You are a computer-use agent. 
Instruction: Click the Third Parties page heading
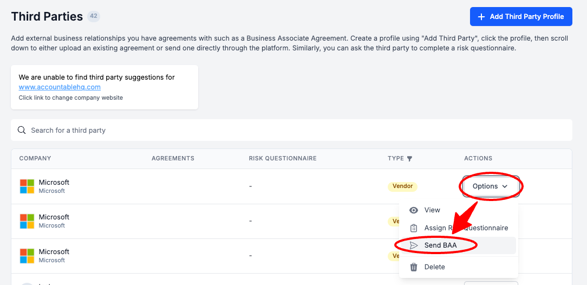(47, 16)
